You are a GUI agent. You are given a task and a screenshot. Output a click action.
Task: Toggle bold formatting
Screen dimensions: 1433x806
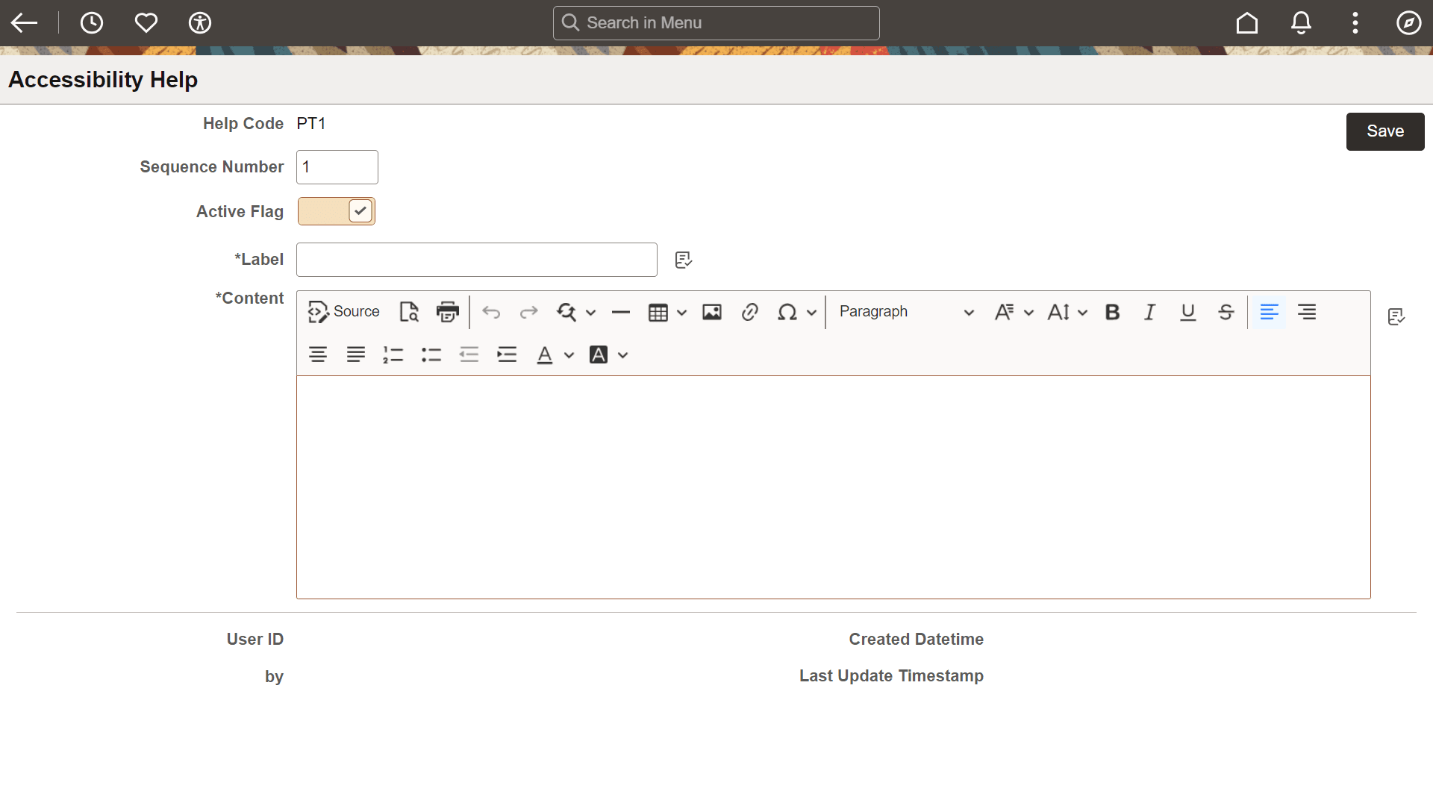click(x=1112, y=312)
